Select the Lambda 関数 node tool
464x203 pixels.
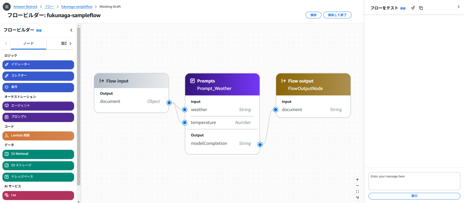(x=38, y=136)
